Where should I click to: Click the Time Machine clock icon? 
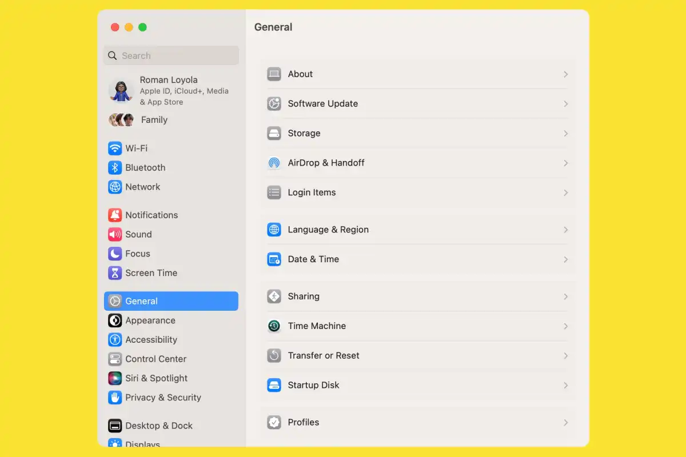pos(274,326)
